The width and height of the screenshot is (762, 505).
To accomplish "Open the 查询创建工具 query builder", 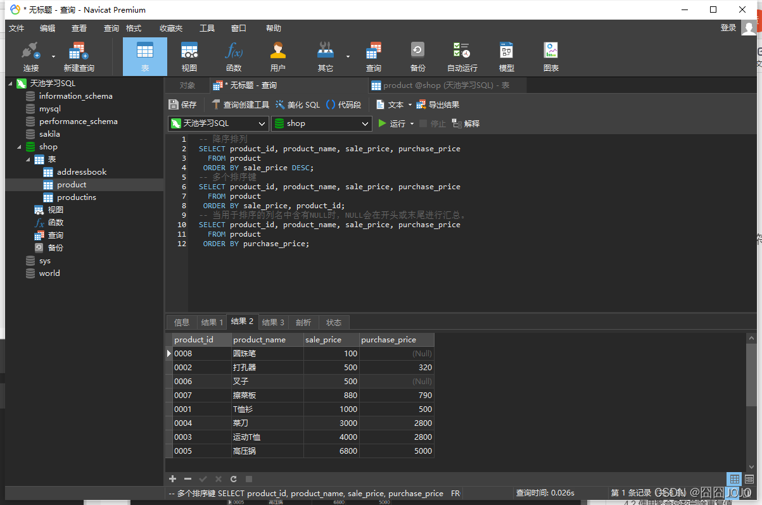I will [x=240, y=104].
